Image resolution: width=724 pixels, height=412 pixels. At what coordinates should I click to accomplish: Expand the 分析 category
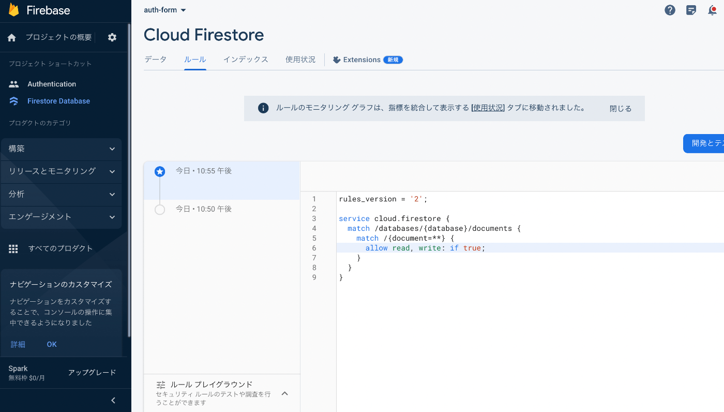[62, 194]
